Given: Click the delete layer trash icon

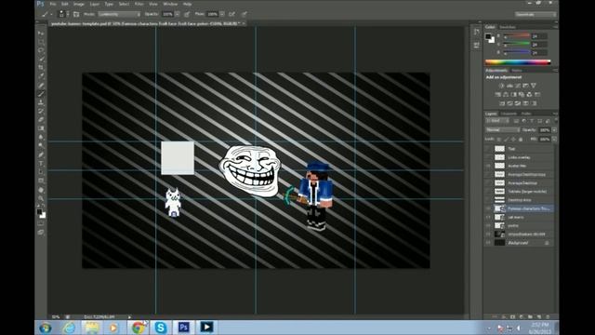Looking at the screenshot, I should 548,316.
